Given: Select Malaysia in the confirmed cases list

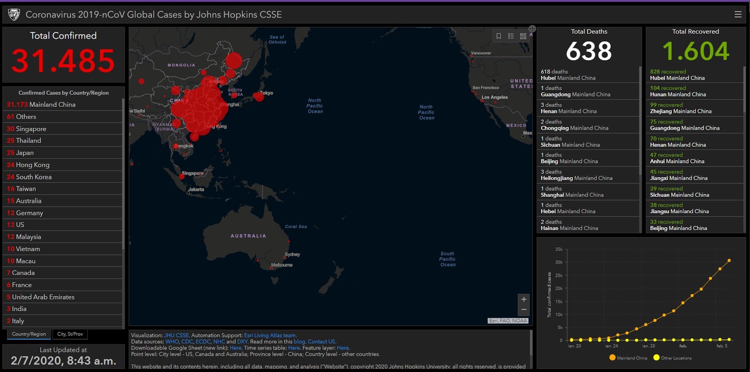Looking at the screenshot, I should [62, 237].
